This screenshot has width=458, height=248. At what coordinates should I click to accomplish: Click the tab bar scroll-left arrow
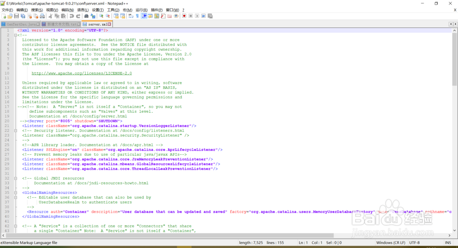pos(451,24)
